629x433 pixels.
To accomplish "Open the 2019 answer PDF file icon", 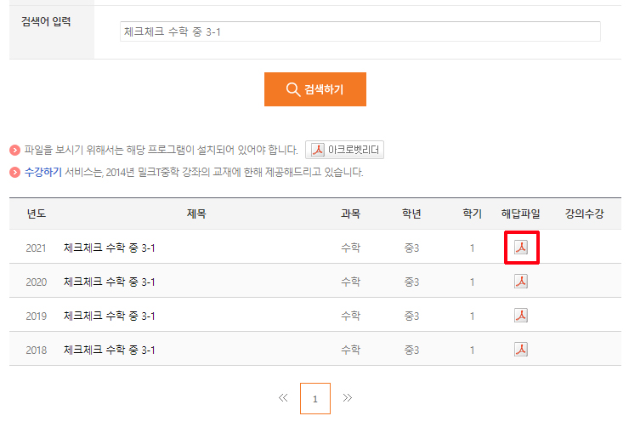I will point(521,316).
